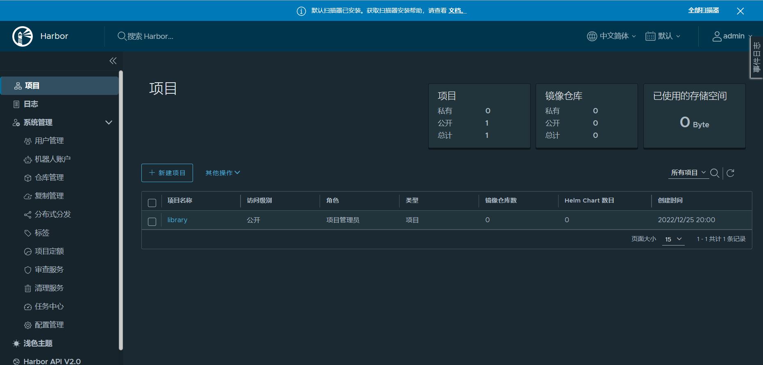Click the 新建项目 button
The height and width of the screenshot is (365, 763).
pyautogui.click(x=167, y=173)
